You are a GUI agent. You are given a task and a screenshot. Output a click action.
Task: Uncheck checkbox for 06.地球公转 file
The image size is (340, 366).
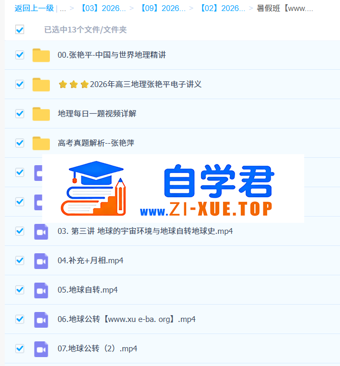tap(19, 319)
